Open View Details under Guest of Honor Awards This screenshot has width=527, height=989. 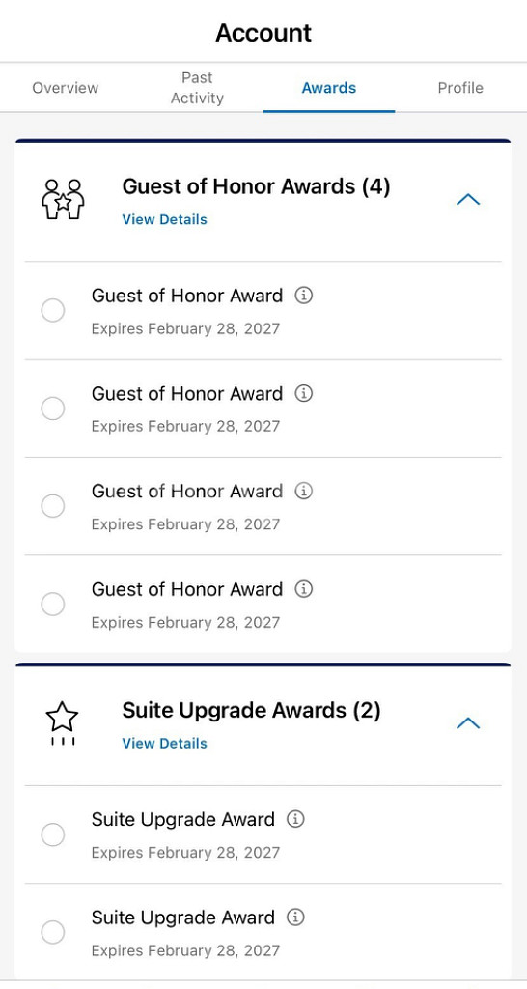(x=164, y=219)
